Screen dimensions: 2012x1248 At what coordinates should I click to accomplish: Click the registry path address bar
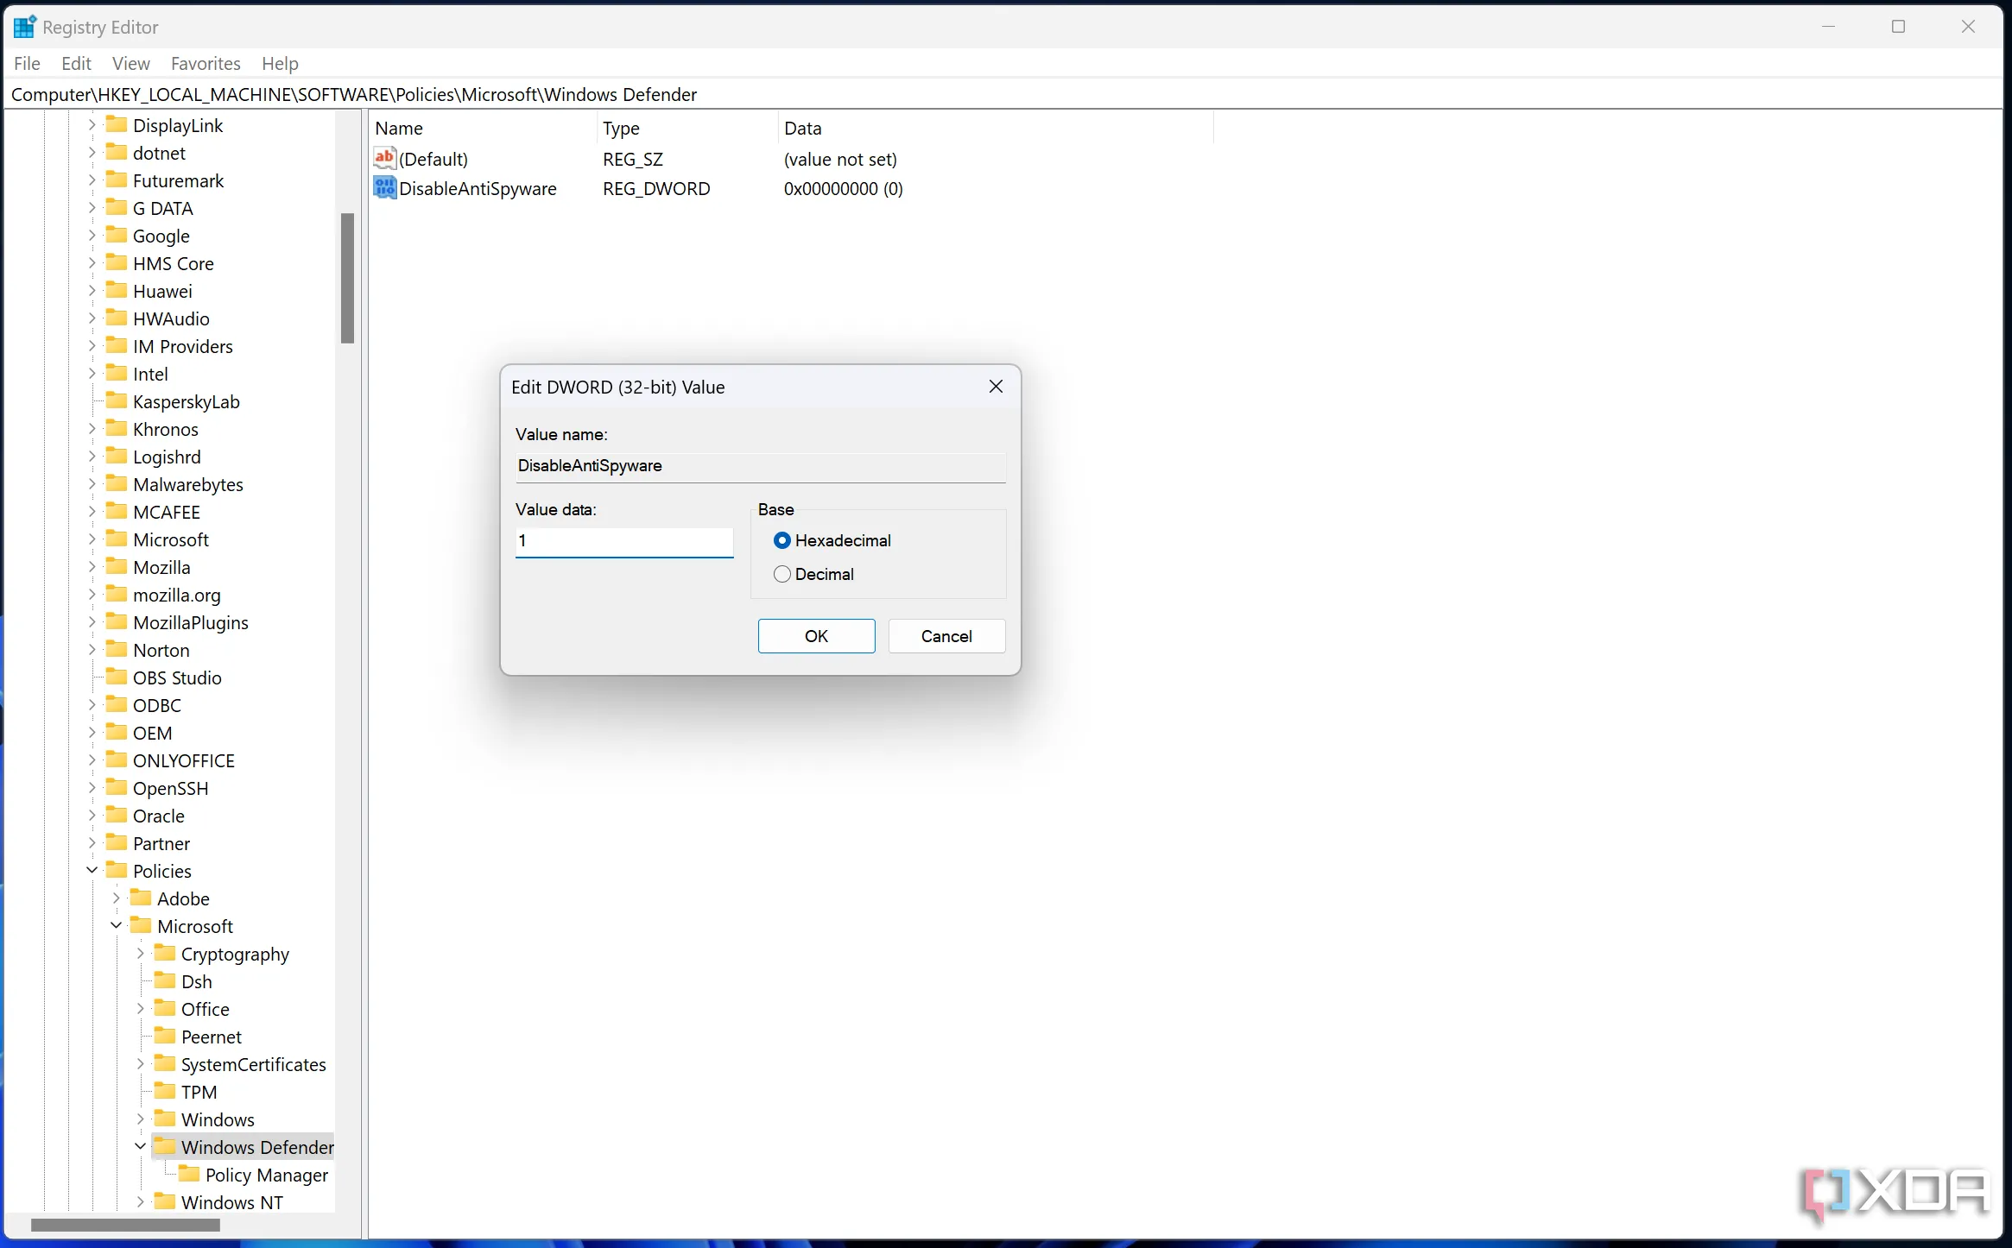(x=1003, y=94)
